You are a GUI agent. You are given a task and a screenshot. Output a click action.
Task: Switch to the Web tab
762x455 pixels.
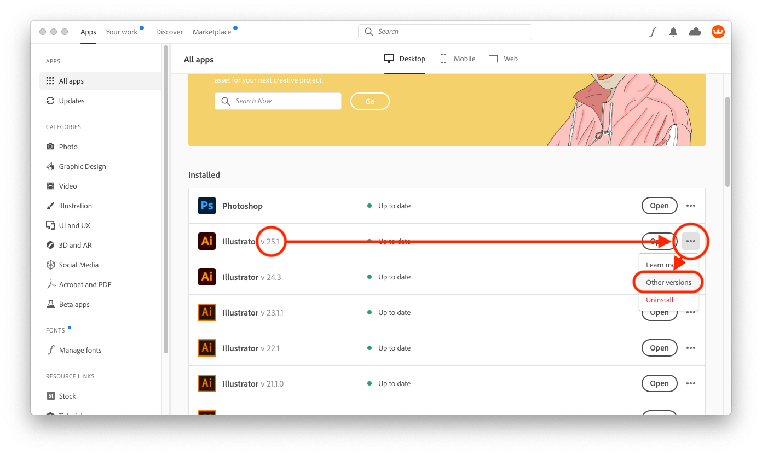click(x=503, y=59)
